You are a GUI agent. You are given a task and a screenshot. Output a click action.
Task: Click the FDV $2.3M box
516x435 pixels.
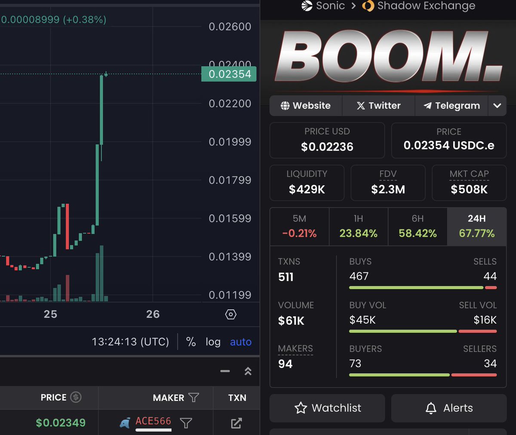pyautogui.click(x=388, y=182)
